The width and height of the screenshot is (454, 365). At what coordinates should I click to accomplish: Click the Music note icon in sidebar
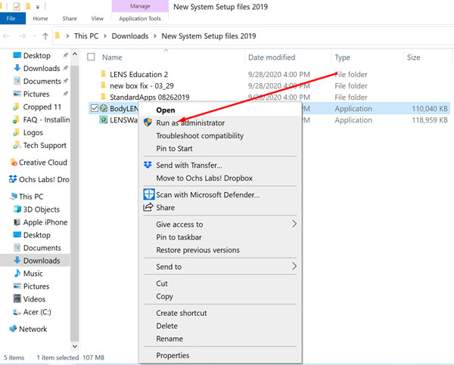click(x=17, y=273)
